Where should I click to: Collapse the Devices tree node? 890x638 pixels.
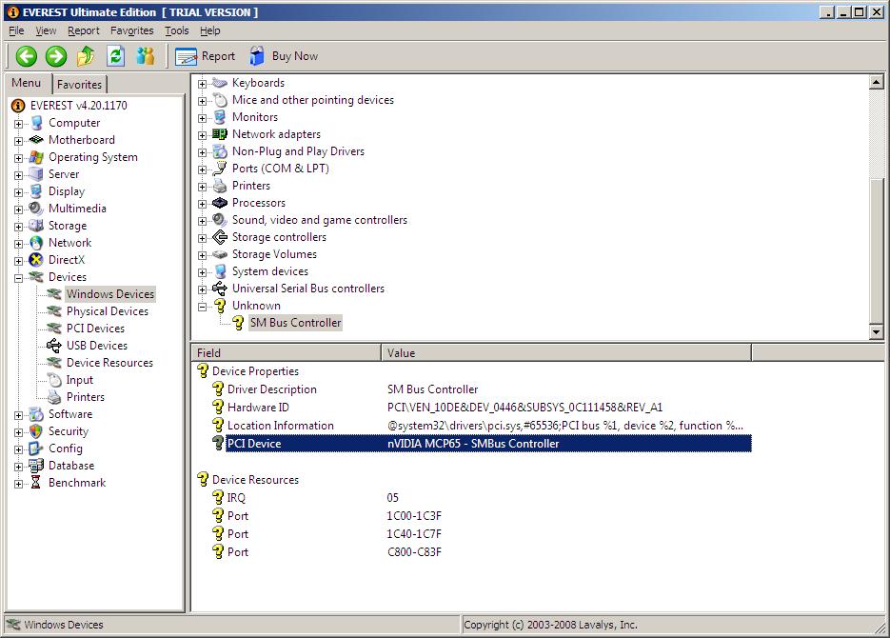(x=19, y=277)
